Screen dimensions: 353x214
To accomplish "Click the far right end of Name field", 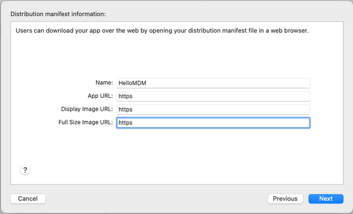I will tap(306, 83).
